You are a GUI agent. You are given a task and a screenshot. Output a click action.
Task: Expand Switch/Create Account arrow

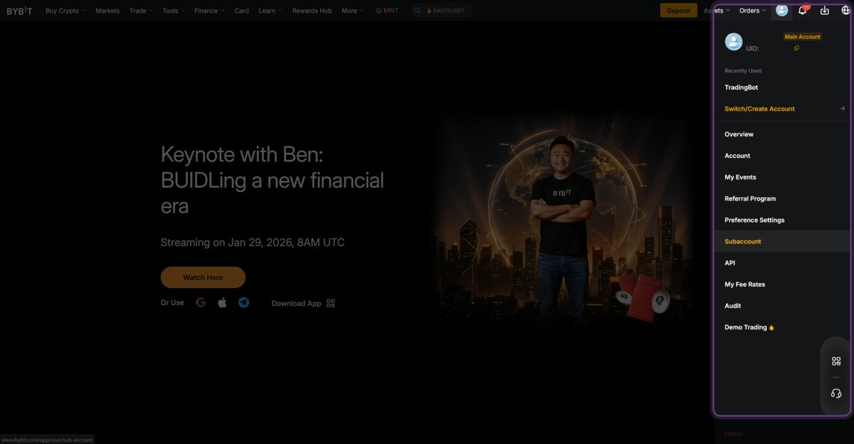tap(843, 109)
